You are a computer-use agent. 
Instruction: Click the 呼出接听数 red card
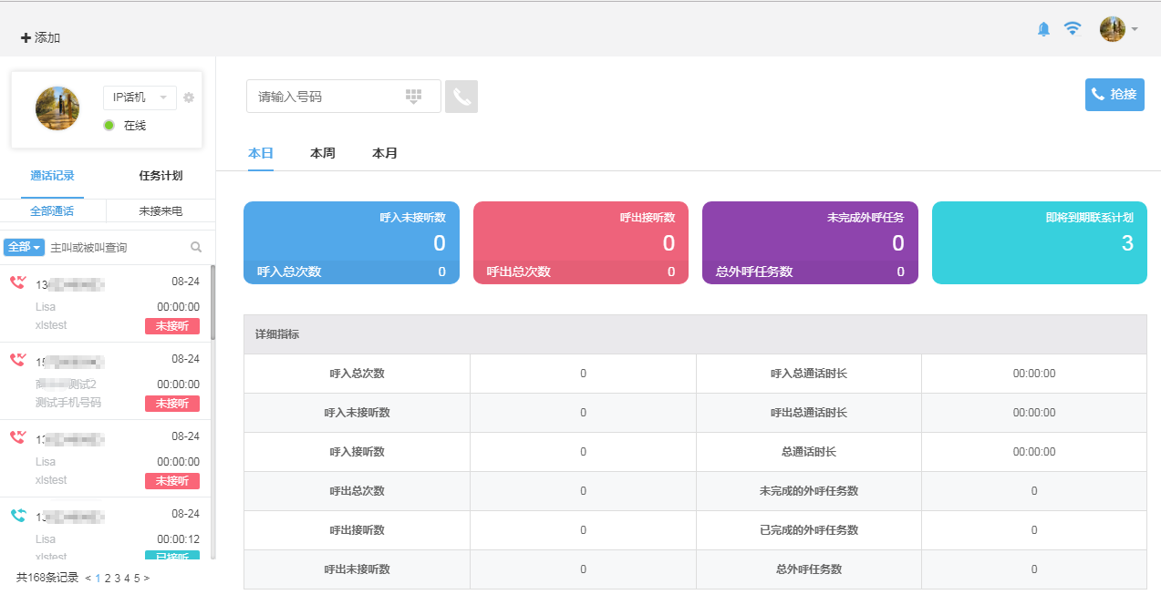pos(581,242)
